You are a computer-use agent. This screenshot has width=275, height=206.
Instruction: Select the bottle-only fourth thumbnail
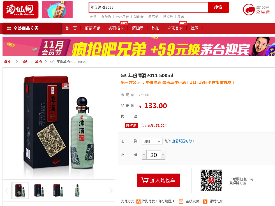(x=77, y=190)
